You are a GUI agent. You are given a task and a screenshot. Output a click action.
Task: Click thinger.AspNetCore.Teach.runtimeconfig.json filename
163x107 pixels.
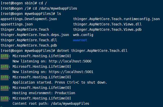tap(116, 19)
